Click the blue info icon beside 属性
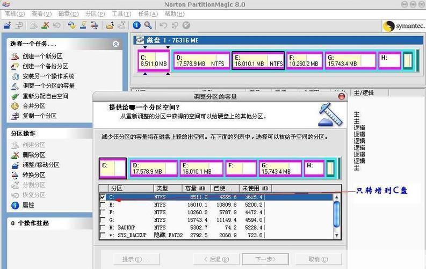 coord(15,206)
